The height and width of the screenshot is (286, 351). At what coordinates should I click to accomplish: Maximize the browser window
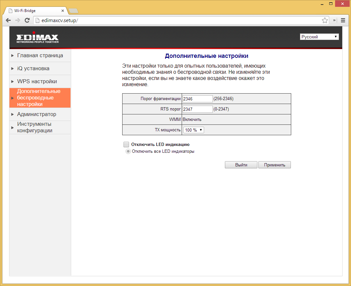click(331, 4)
